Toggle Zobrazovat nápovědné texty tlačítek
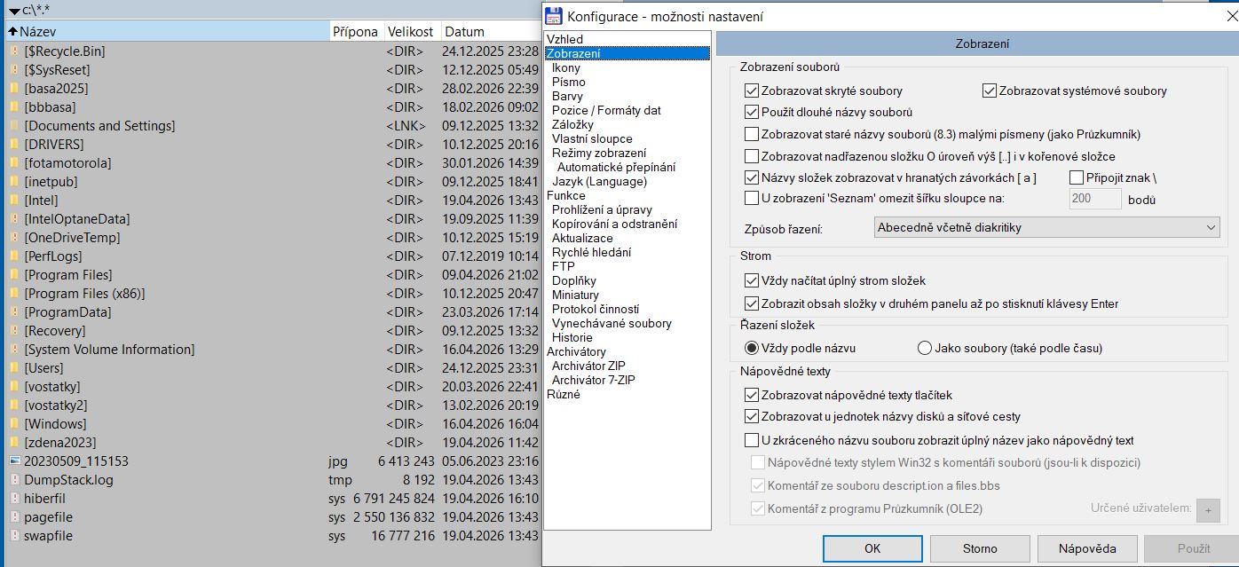 click(752, 395)
